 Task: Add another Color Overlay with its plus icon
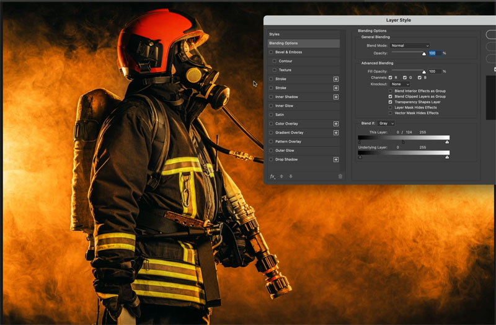[x=336, y=123]
